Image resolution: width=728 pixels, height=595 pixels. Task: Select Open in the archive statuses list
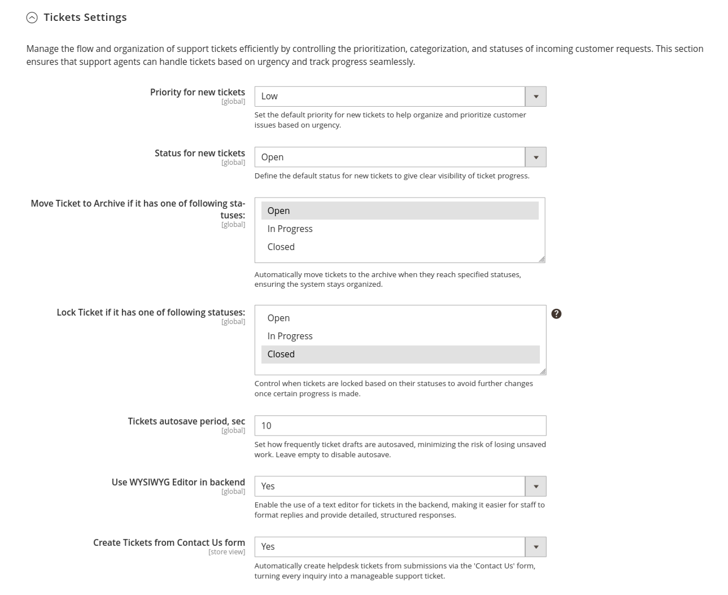tap(399, 211)
